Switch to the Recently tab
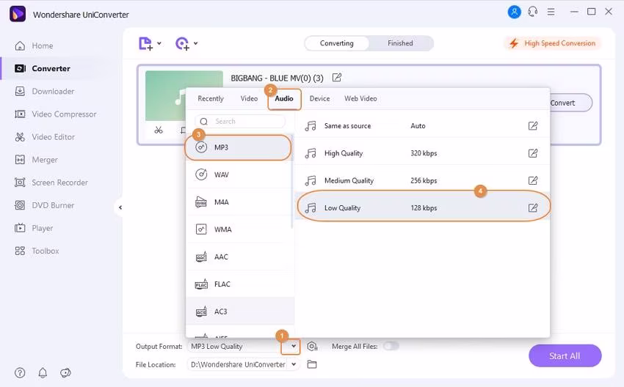 [x=211, y=98]
